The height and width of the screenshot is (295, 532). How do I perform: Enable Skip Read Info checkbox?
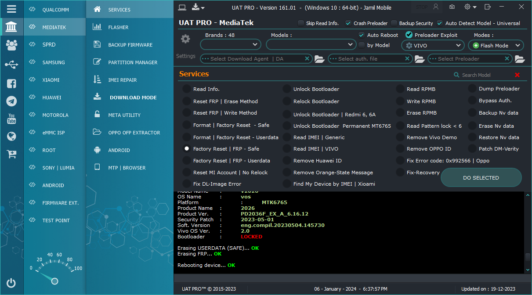tap(301, 23)
